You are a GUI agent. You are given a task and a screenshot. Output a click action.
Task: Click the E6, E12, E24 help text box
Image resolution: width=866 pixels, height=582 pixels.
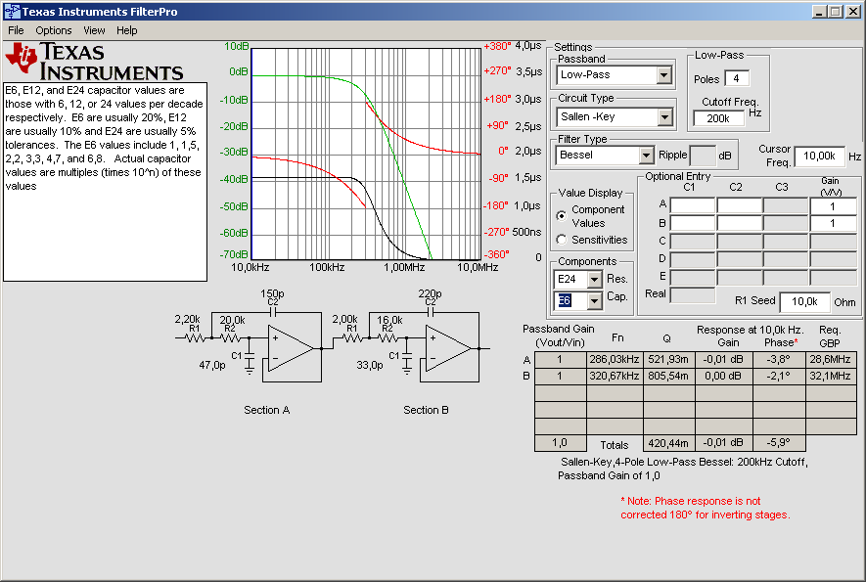pyautogui.click(x=105, y=182)
